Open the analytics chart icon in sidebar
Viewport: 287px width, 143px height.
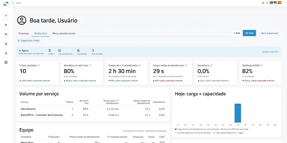point(6,16)
